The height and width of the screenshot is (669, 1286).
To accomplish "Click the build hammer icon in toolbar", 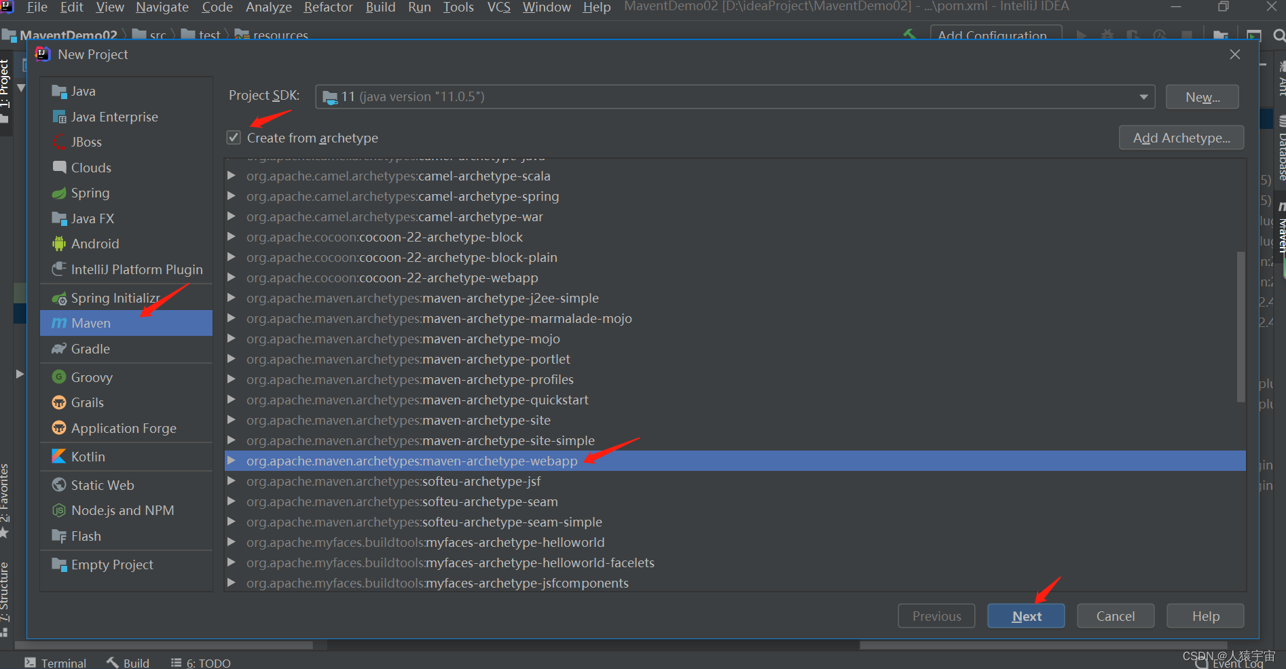I will tap(909, 34).
